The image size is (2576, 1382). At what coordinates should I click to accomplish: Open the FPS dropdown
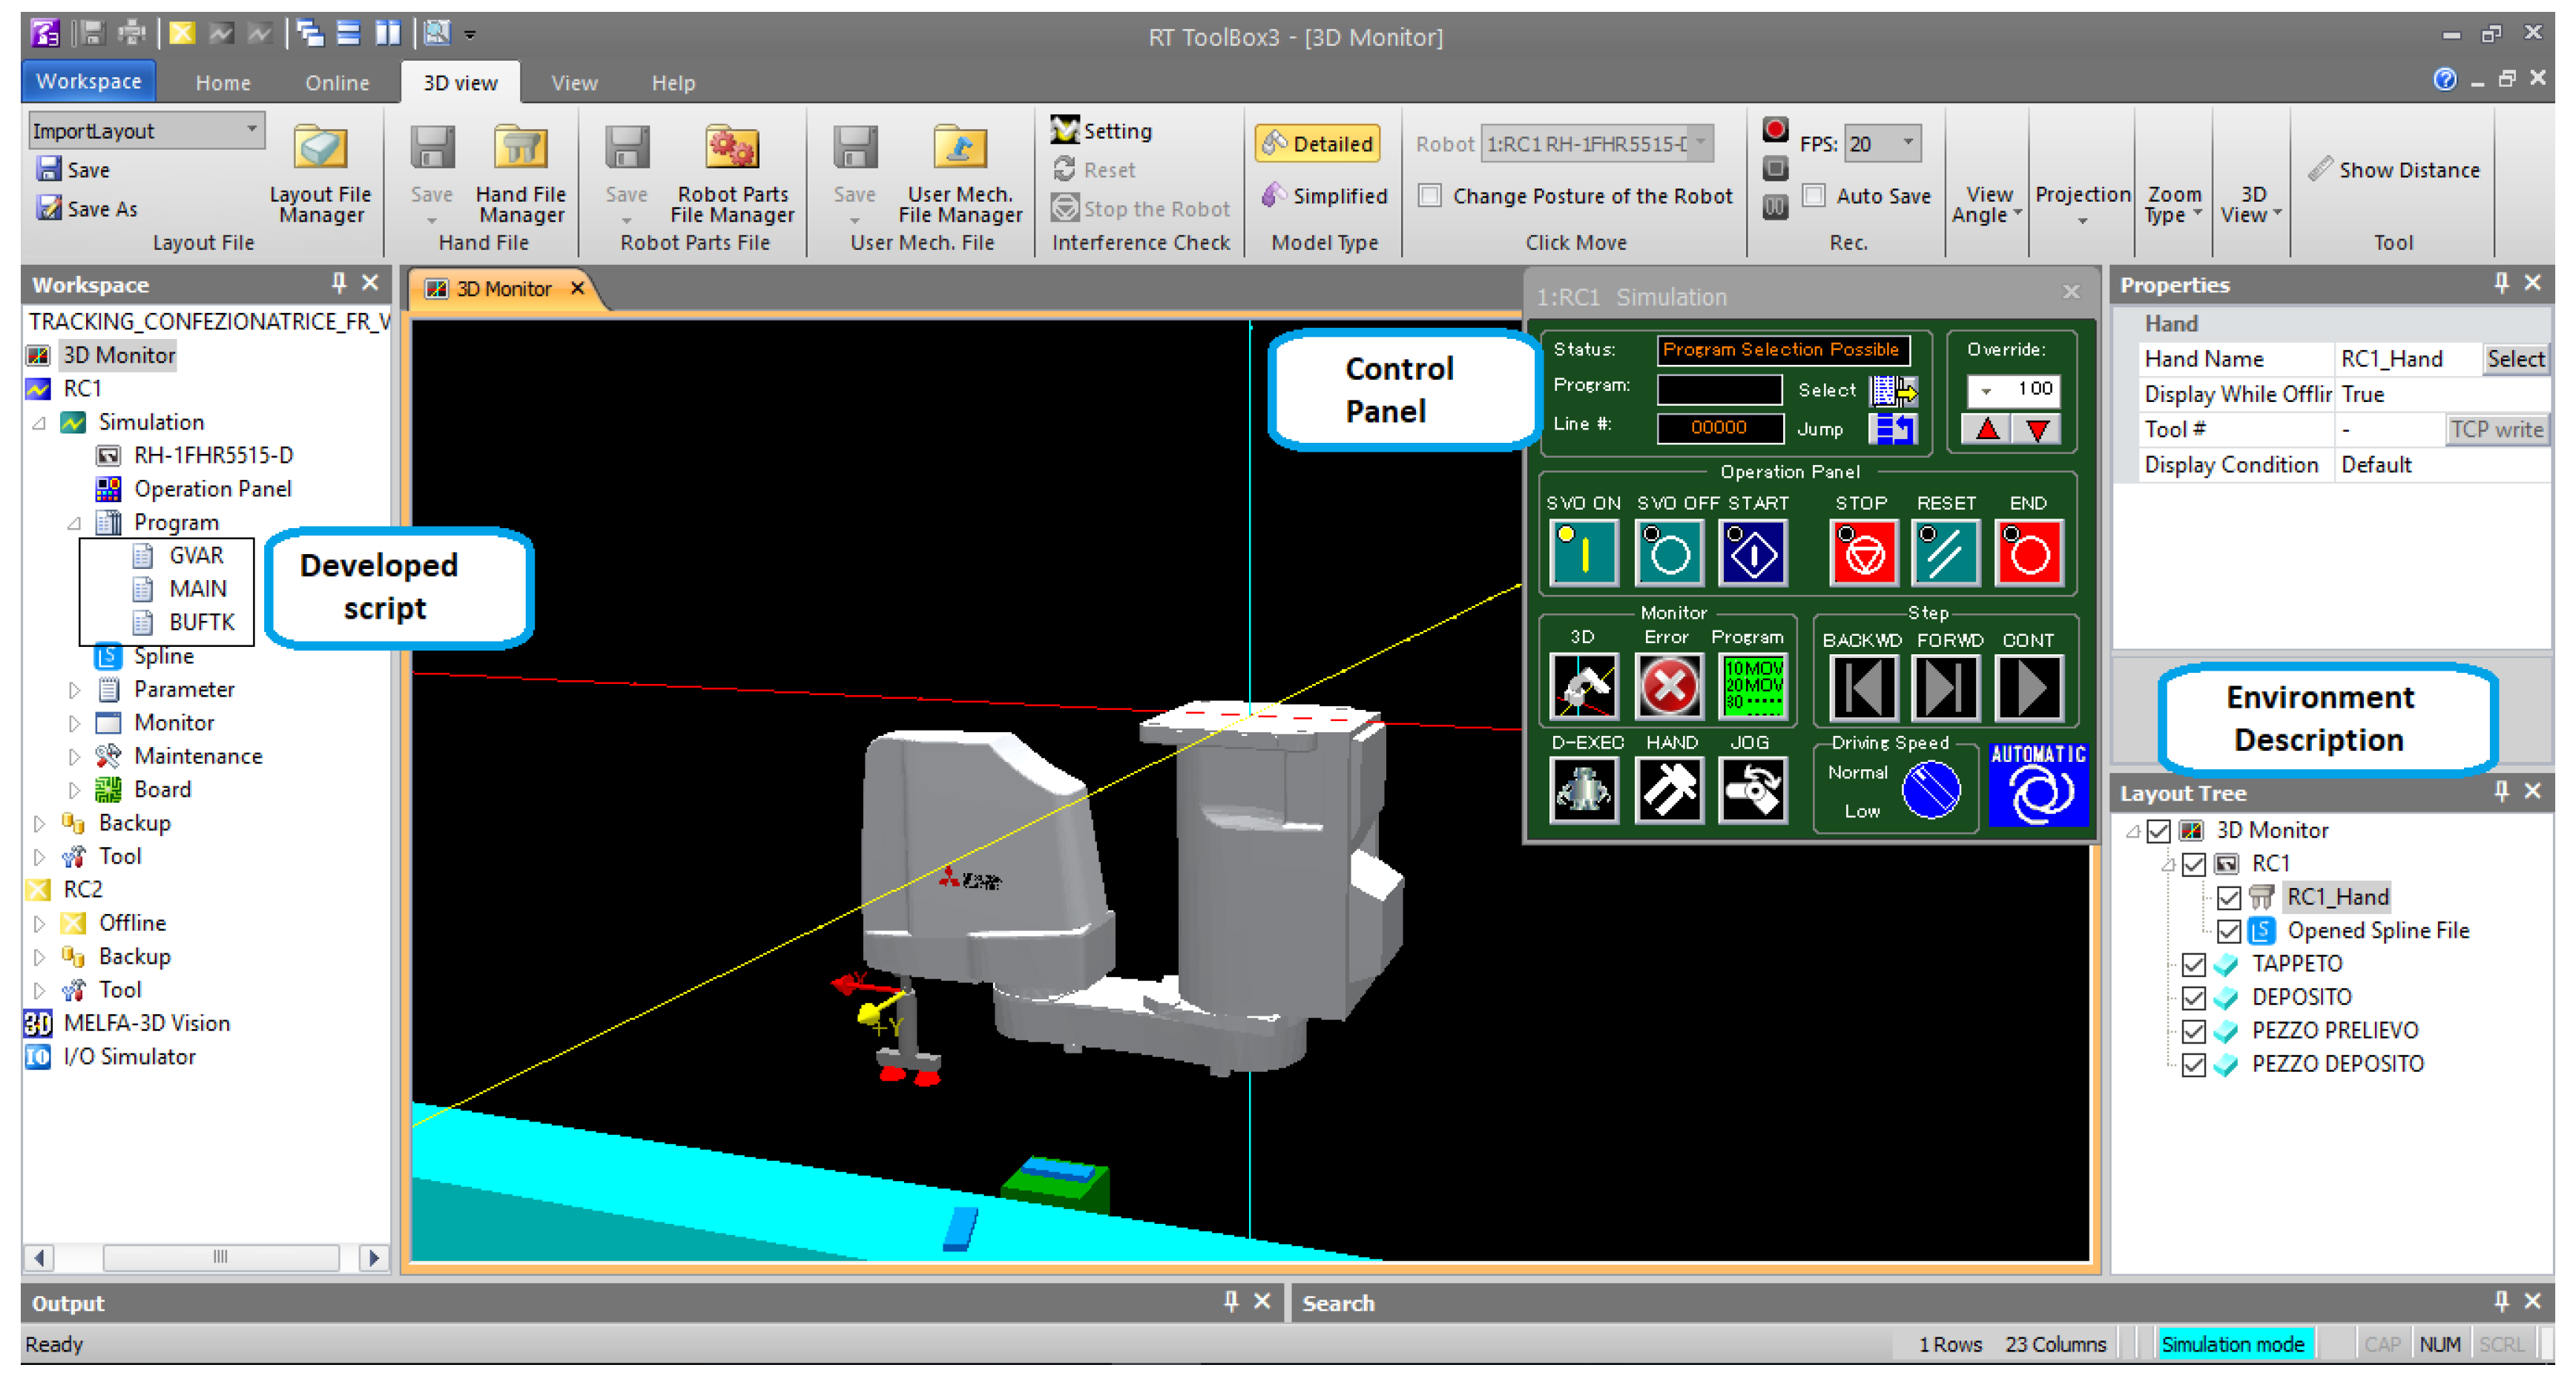coord(1907,143)
